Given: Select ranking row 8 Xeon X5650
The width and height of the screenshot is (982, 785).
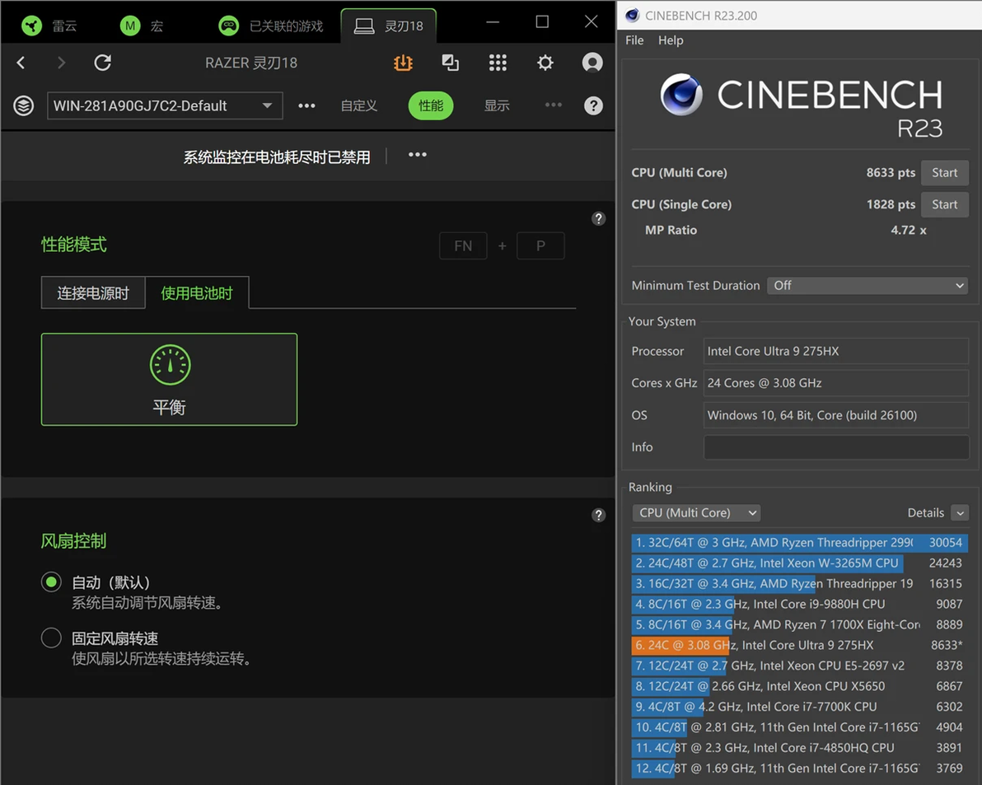Looking at the screenshot, I should coord(800,687).
